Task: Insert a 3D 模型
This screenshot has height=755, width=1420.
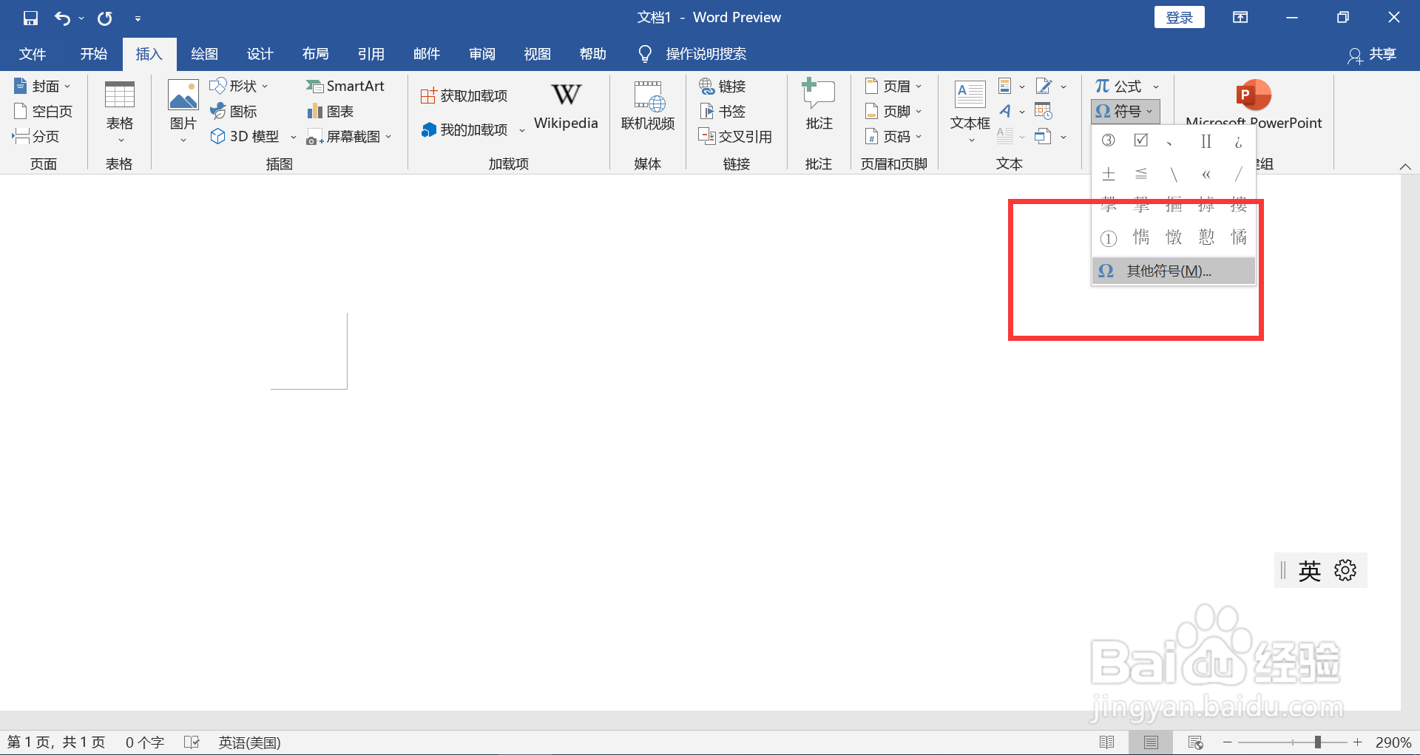Action: pos(246,136)
